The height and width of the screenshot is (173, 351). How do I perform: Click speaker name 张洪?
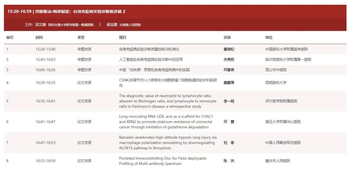coord(229,161)
